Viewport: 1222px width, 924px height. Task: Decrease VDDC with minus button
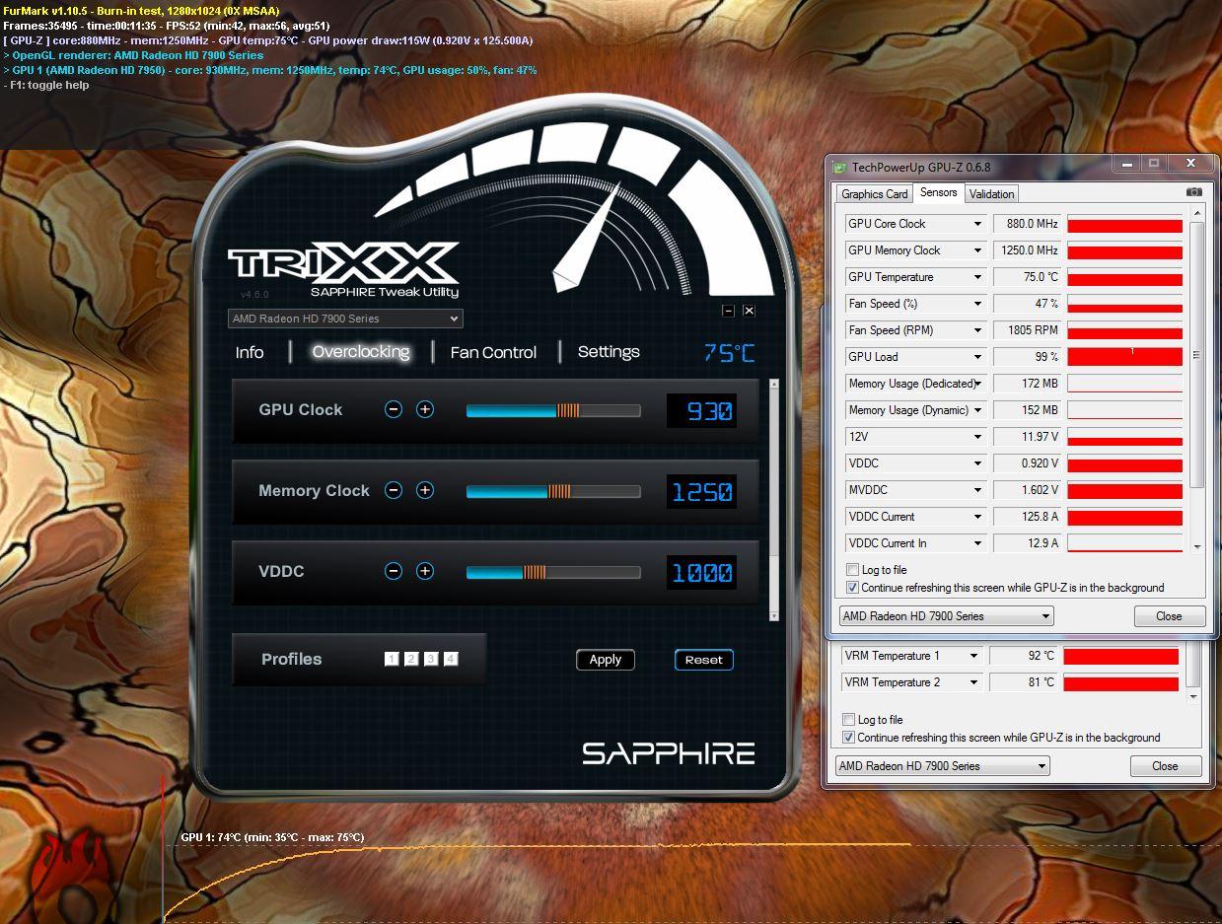pyautogui.click(x=394, y=571)
